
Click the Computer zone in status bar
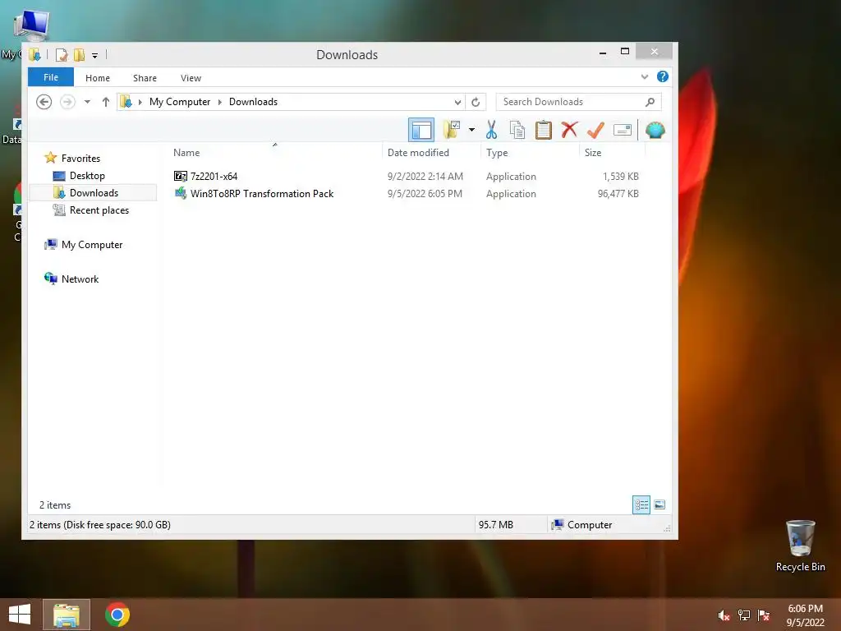(x=582, y=525)
